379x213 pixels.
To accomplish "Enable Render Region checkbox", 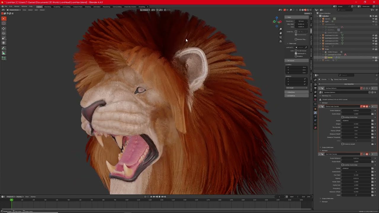I will [296, 39].
